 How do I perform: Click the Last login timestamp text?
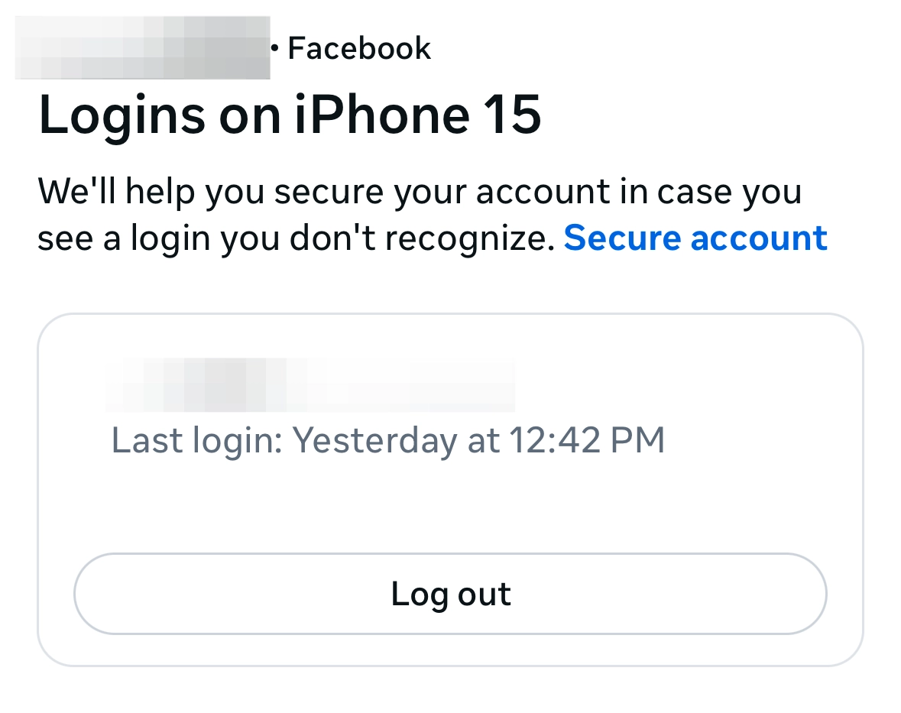point(387,441)
